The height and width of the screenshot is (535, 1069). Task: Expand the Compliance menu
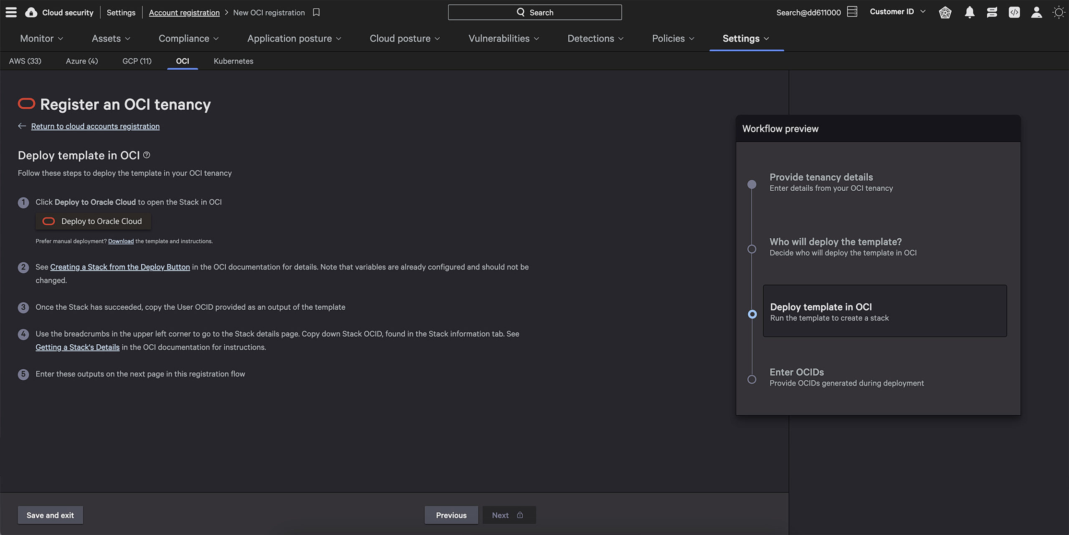point(188,38)
